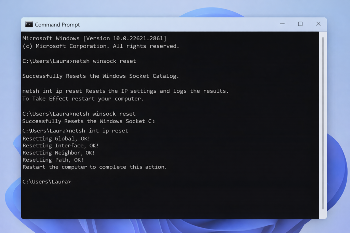Screen dimensions: 350x233
Task: Click the 'To Take Effect restart your computer.' line
Action: coord(83,99)
